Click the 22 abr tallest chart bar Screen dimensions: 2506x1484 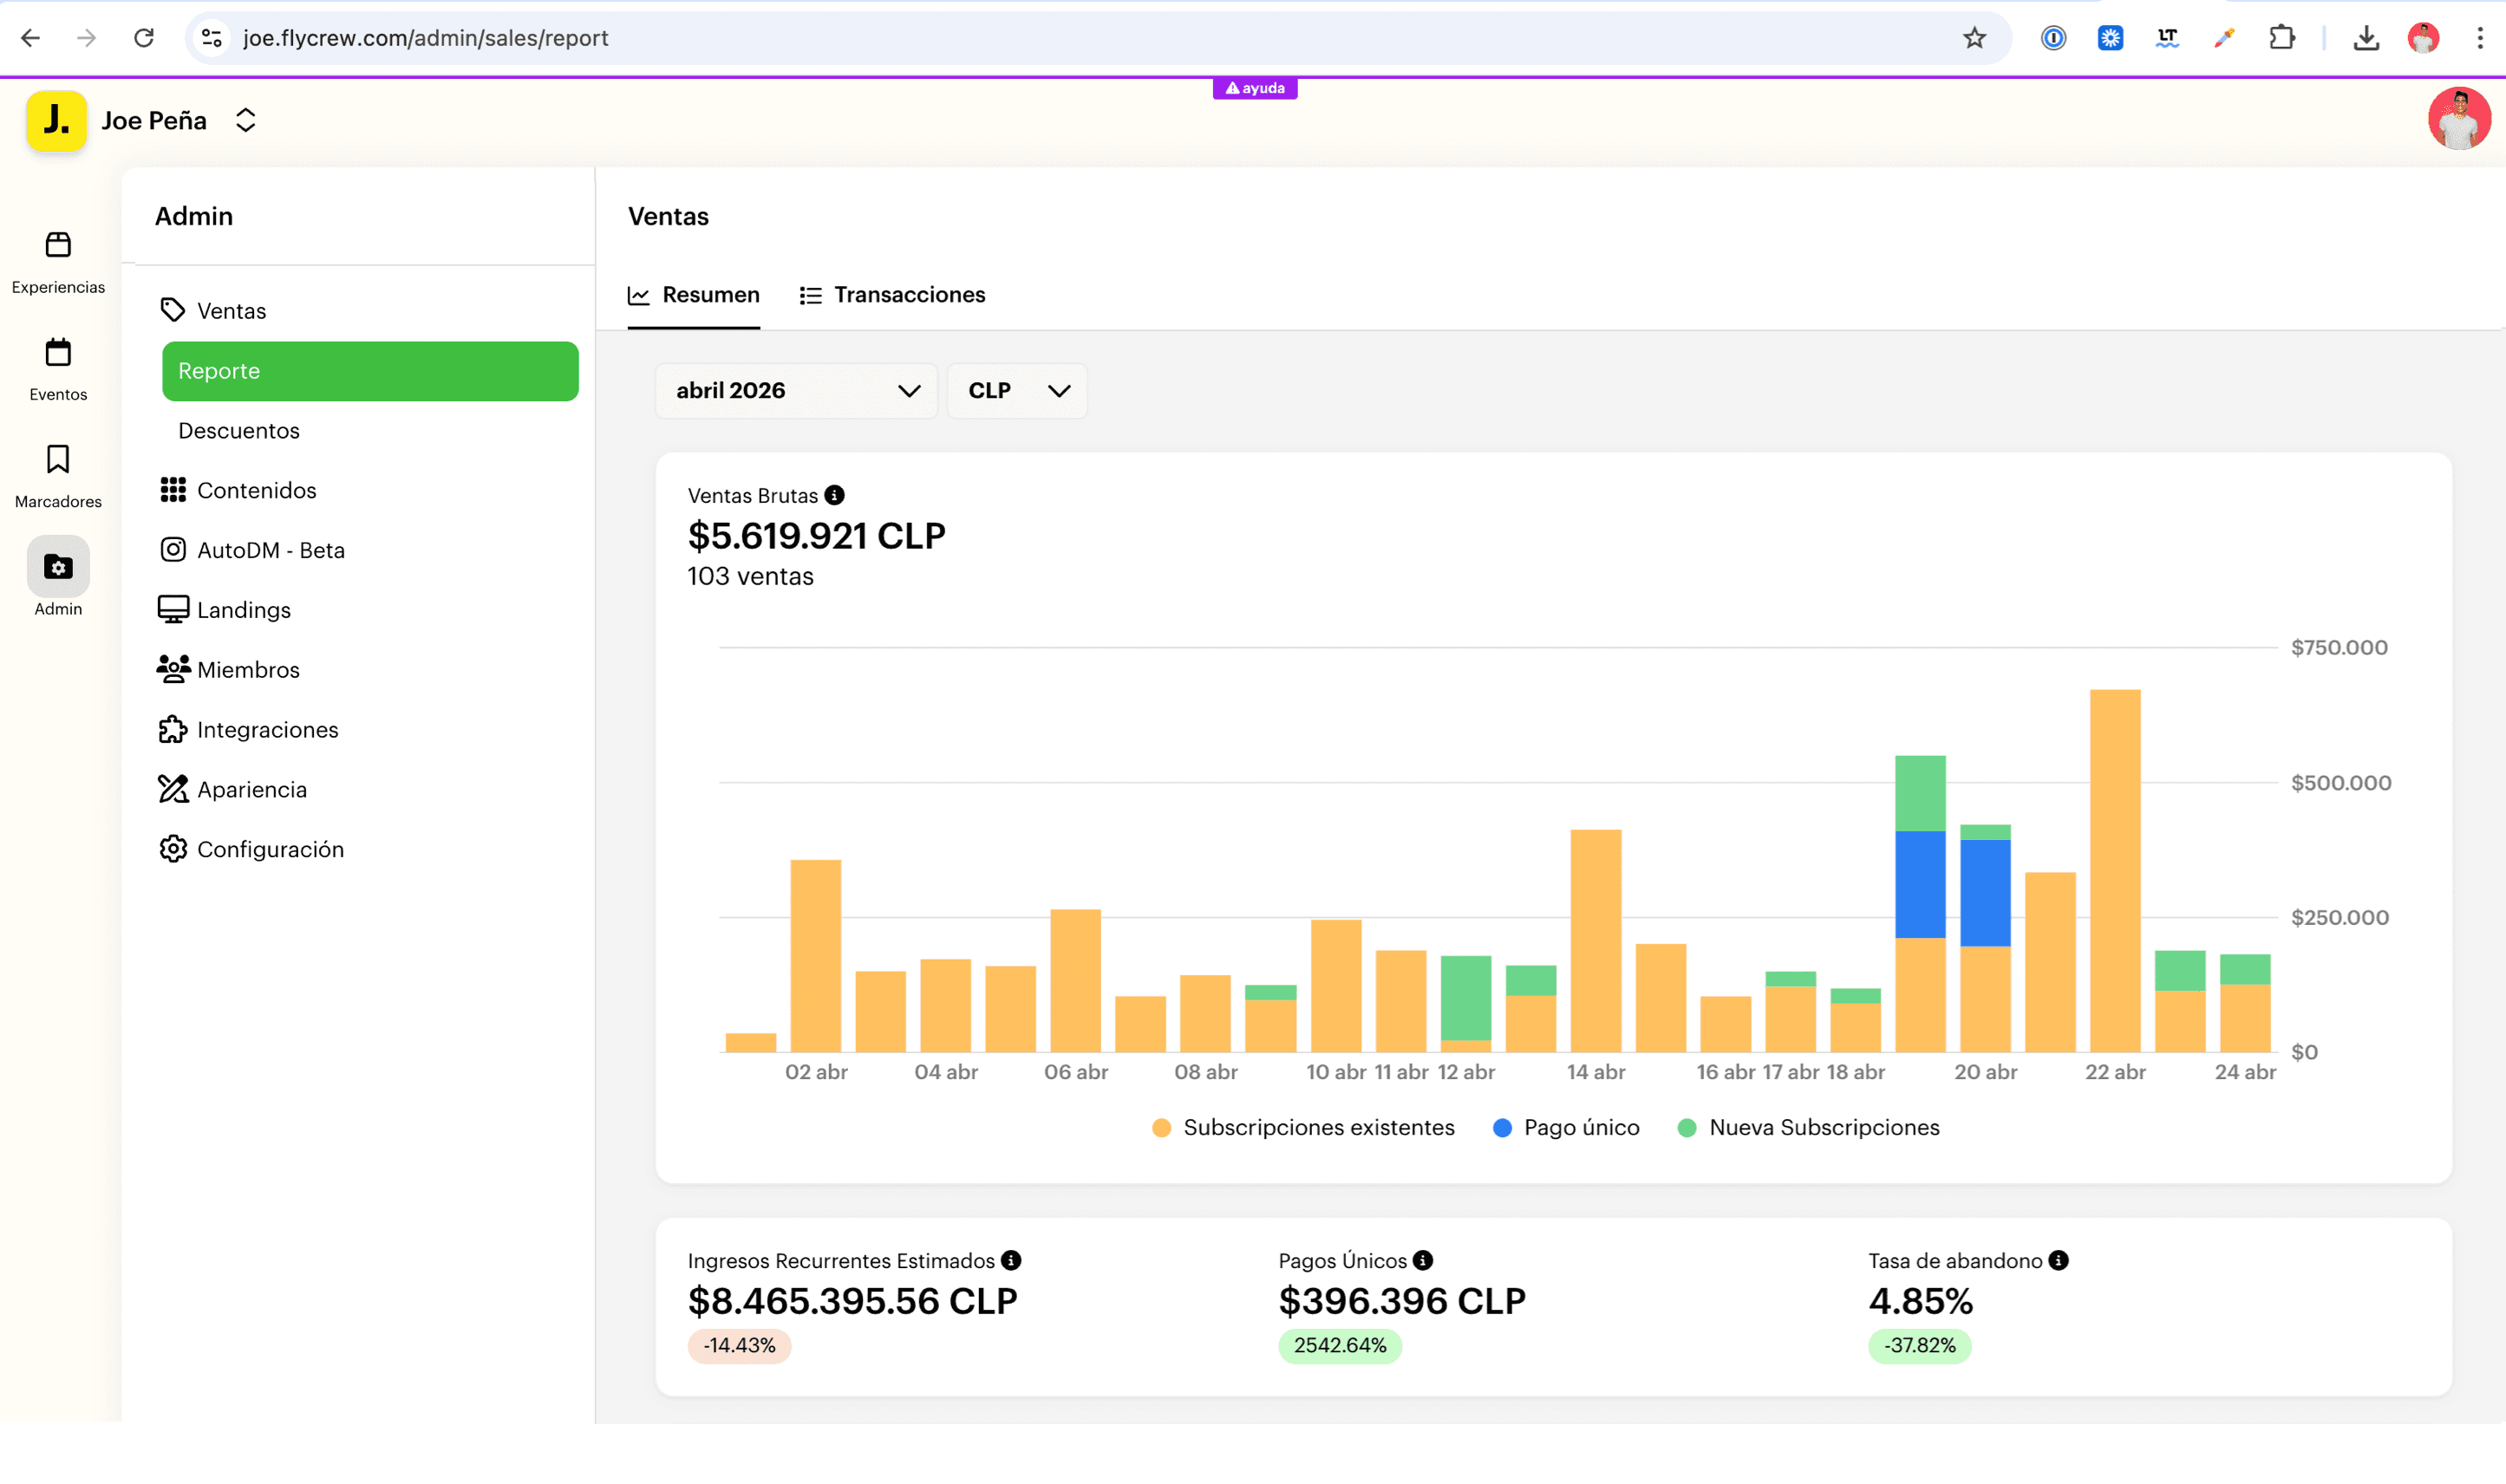2115,870
